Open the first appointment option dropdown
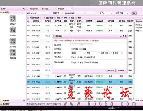 tap(77, 53)
